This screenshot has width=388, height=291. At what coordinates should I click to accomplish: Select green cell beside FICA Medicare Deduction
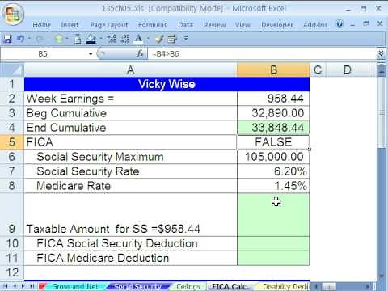point(273,258)
